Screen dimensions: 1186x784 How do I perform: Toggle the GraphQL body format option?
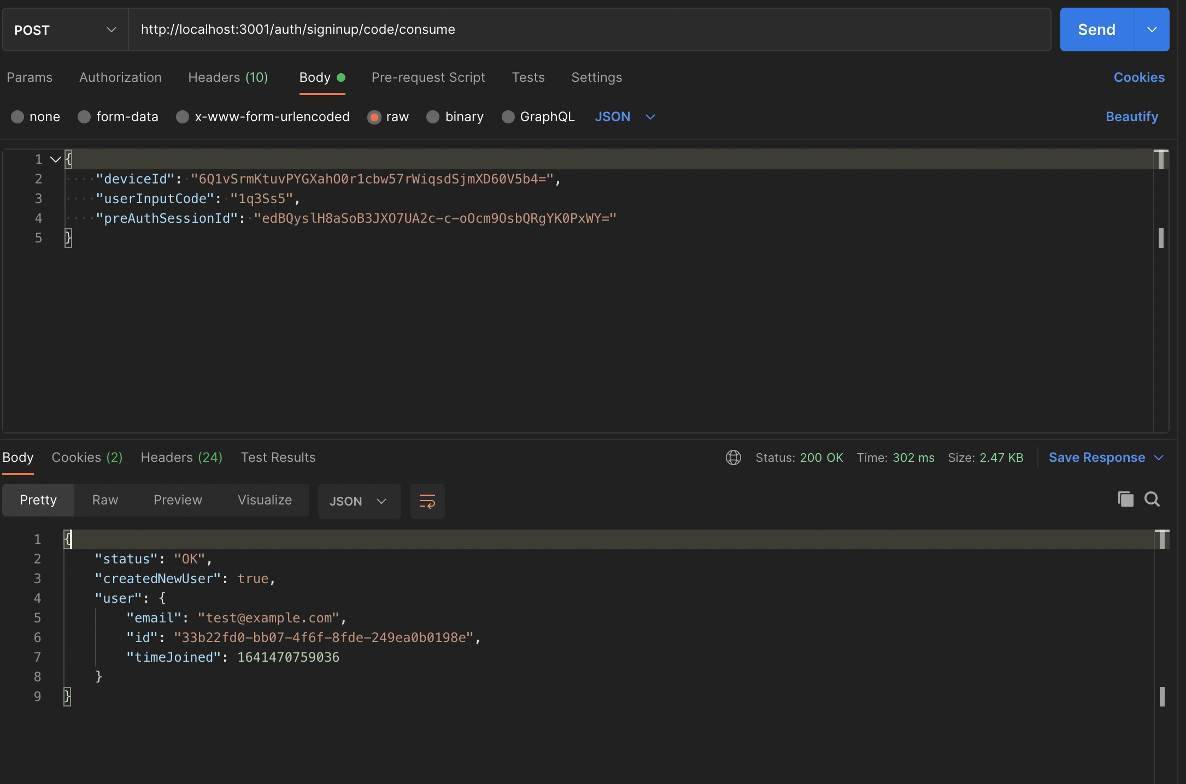click(x=508, y=116)
